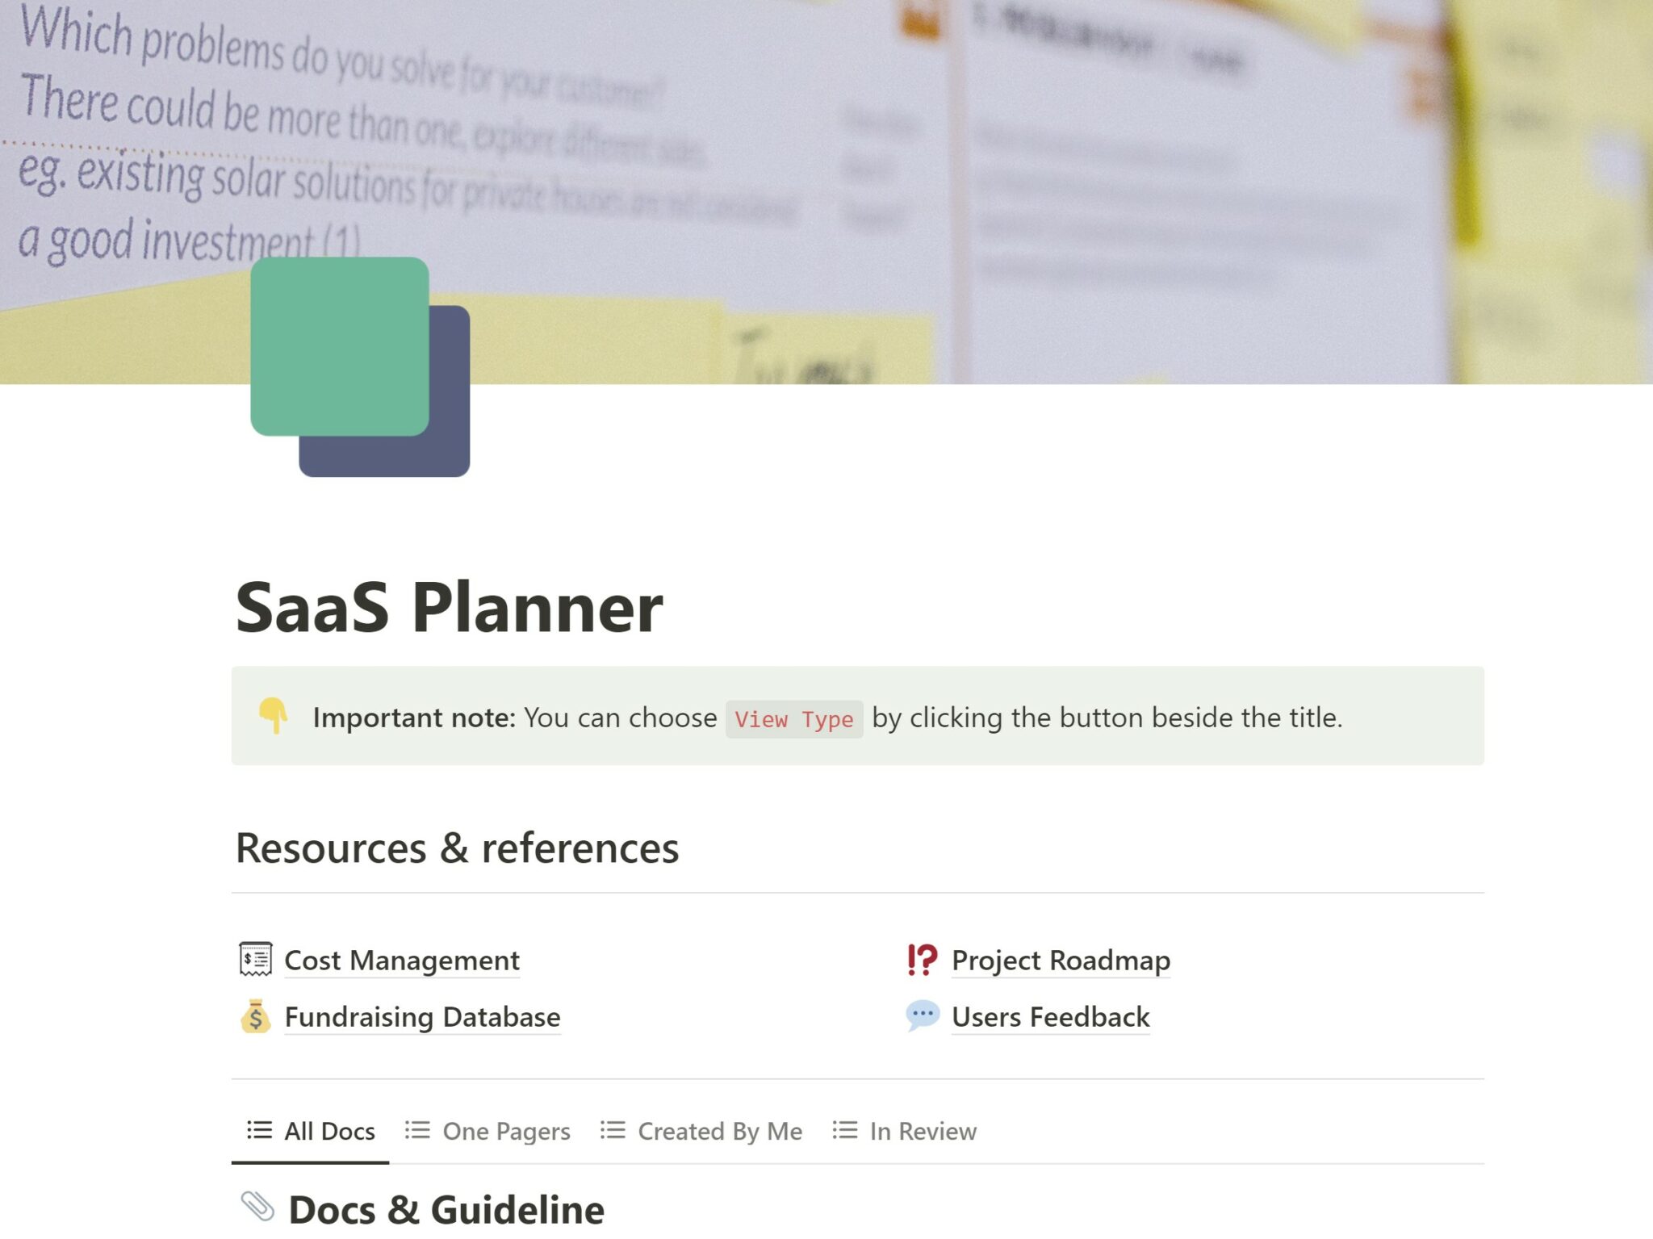Click the Users Feedback speech bubble icon
The image size is (1653, 1239).
pos(922,1015)
